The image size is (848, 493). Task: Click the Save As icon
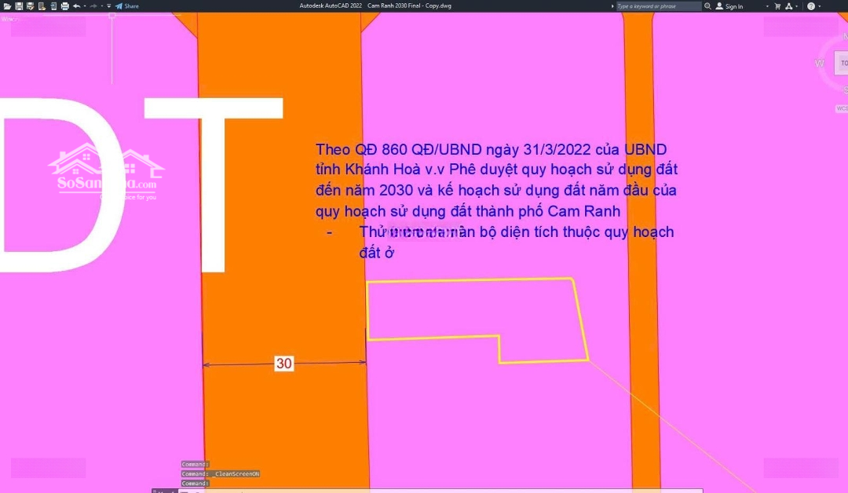pos(30,5)
